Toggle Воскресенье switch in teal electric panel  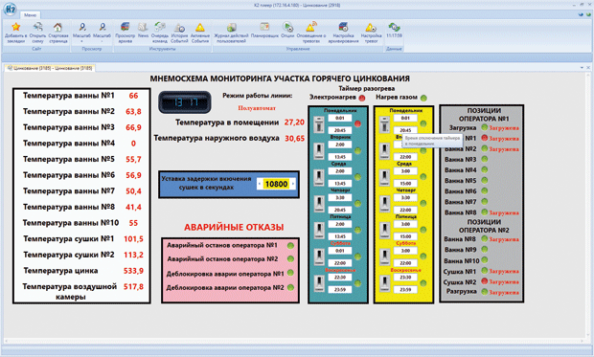pos(319,283)
